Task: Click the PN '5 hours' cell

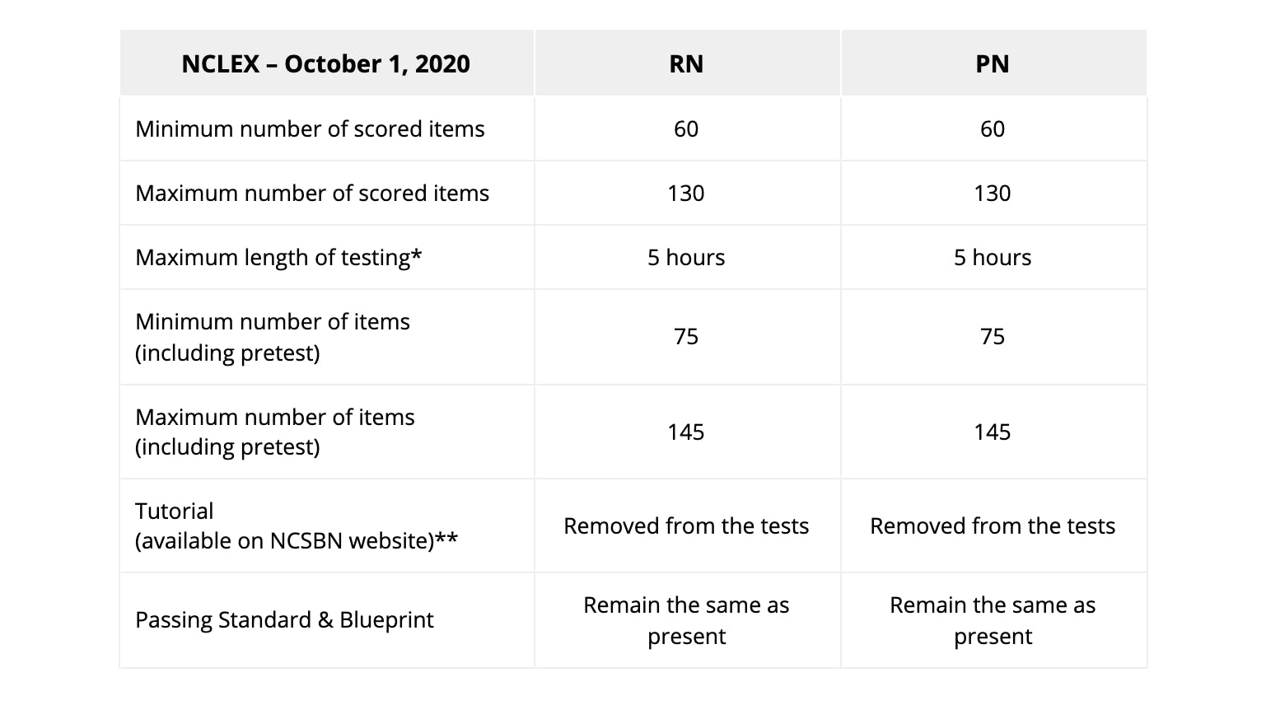Action: point(993,257)
